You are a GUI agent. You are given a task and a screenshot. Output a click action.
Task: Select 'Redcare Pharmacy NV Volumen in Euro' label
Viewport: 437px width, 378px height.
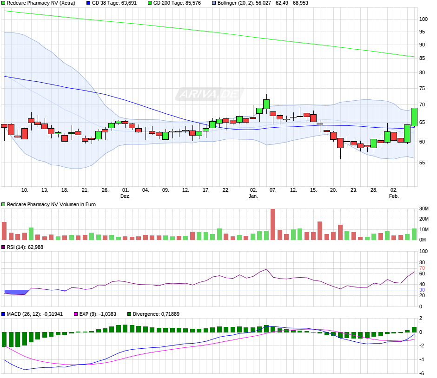tap(51, 204)
